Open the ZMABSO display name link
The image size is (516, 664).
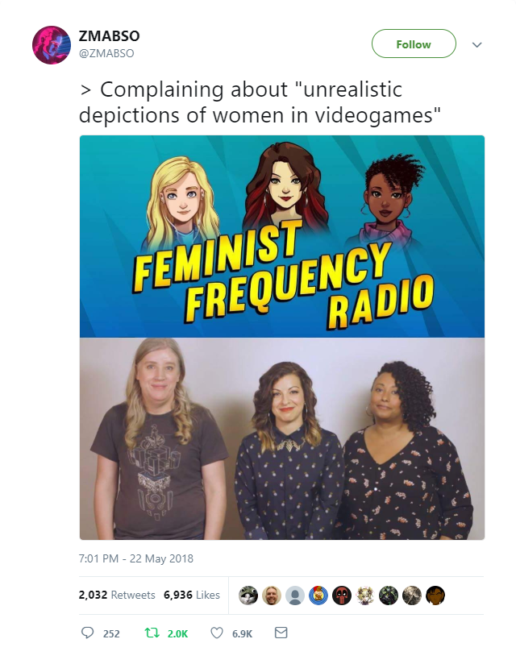(x=110, y=36)
